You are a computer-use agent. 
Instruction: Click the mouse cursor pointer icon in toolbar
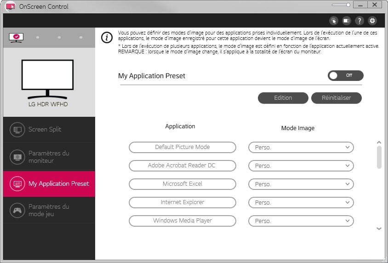coord(334,21)
